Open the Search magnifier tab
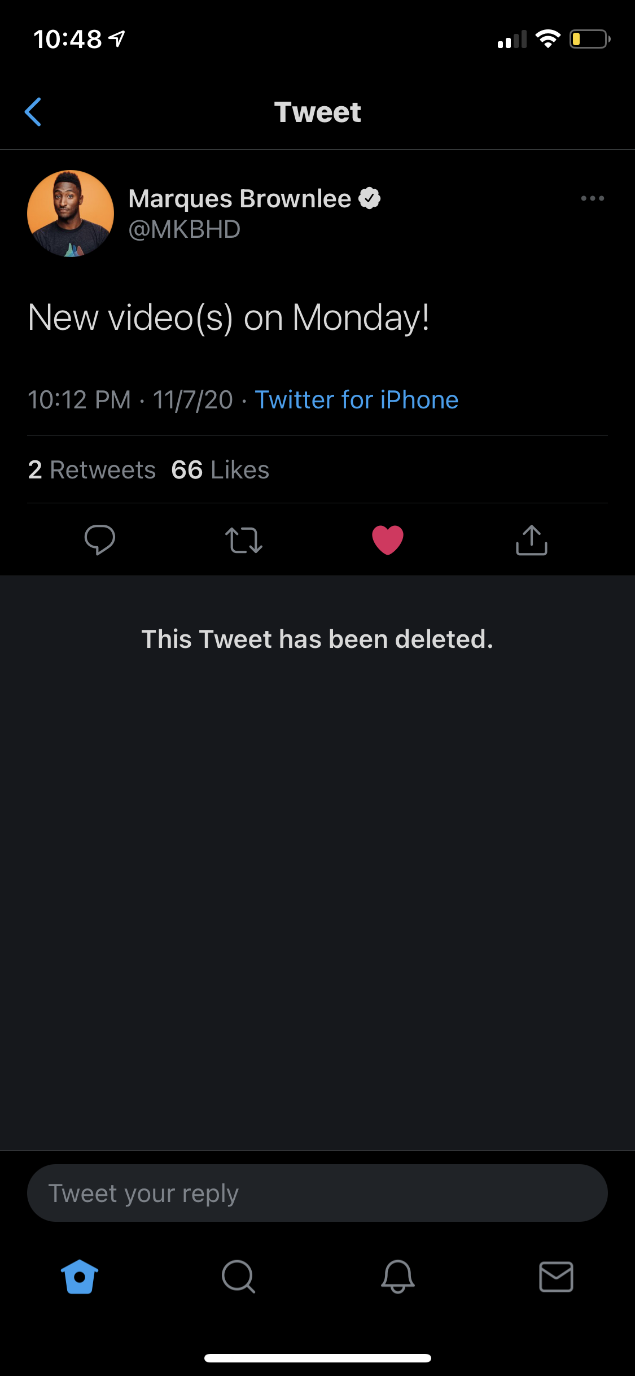The width and height of the screenshot is (635, 1376). click(x=238, y=1277)
